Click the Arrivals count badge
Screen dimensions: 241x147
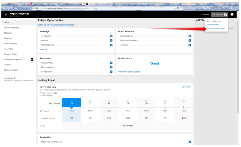(x=111, y=40)
